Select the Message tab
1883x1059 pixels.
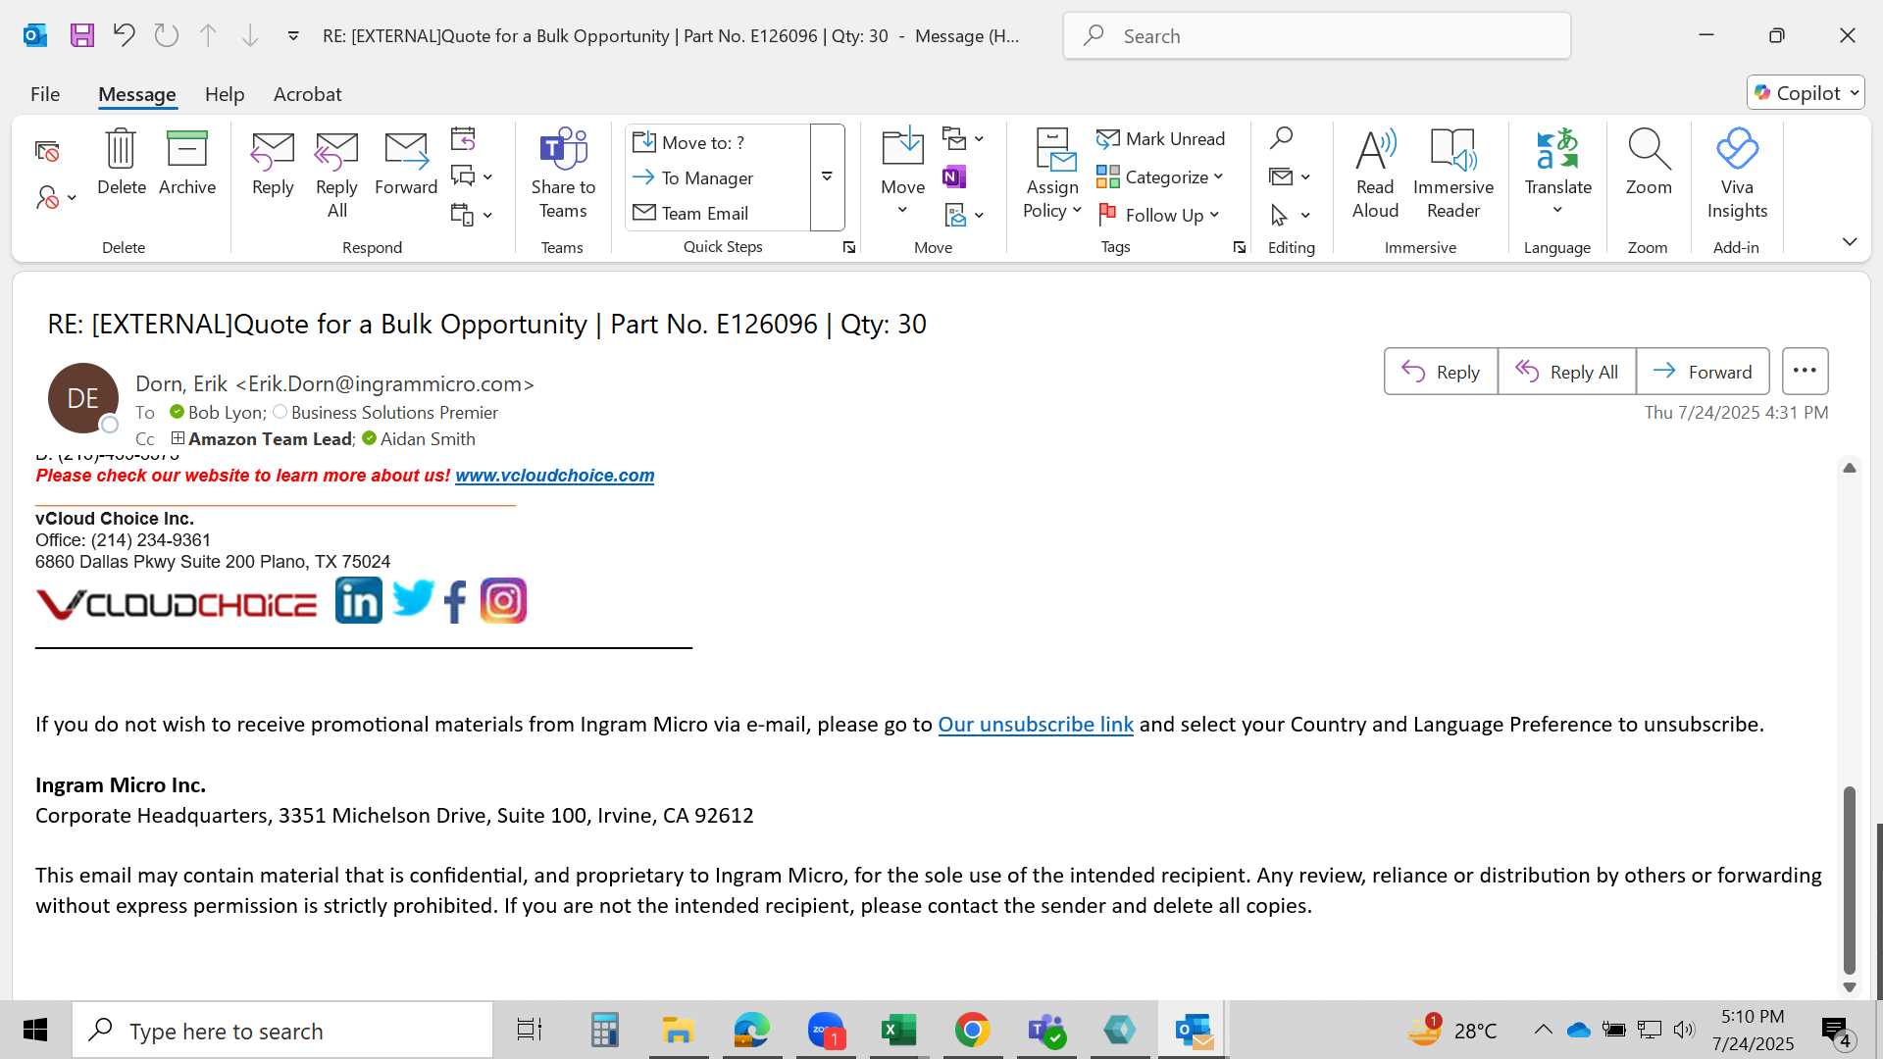coord(137,94)
